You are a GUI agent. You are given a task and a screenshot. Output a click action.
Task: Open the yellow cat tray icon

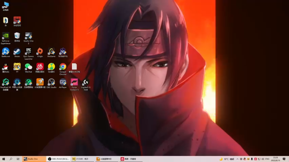pyautogui.click(x=248, y=159)
